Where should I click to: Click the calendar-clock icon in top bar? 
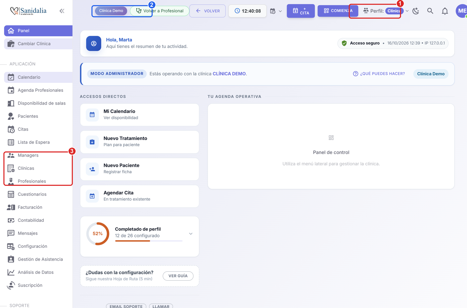tap(273, 11)
